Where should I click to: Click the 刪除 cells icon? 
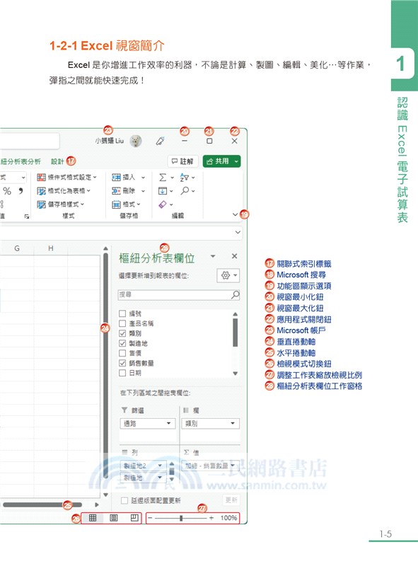click(x=116, y=190)
